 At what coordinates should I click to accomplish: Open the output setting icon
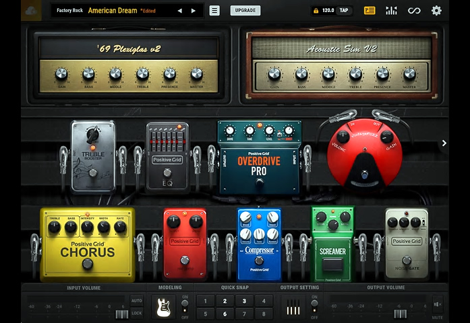(293, 308)
